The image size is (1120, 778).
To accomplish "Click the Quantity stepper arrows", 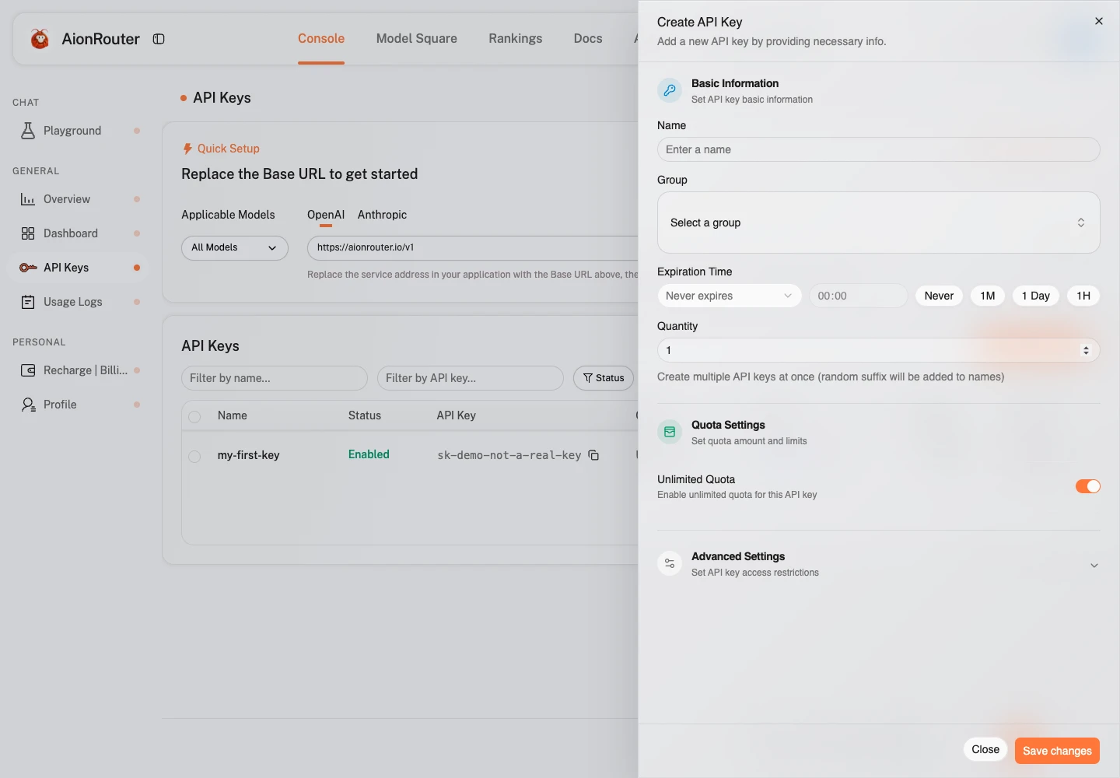I will point(1086,350).
